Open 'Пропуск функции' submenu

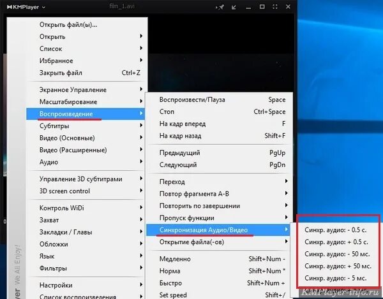click(218, 218)
